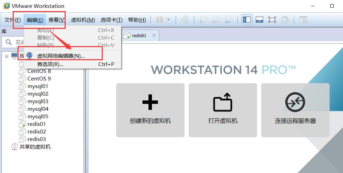Open the 文件(F) menu
The width and height of the screenshot is (343, 173).
pos(13,20)
